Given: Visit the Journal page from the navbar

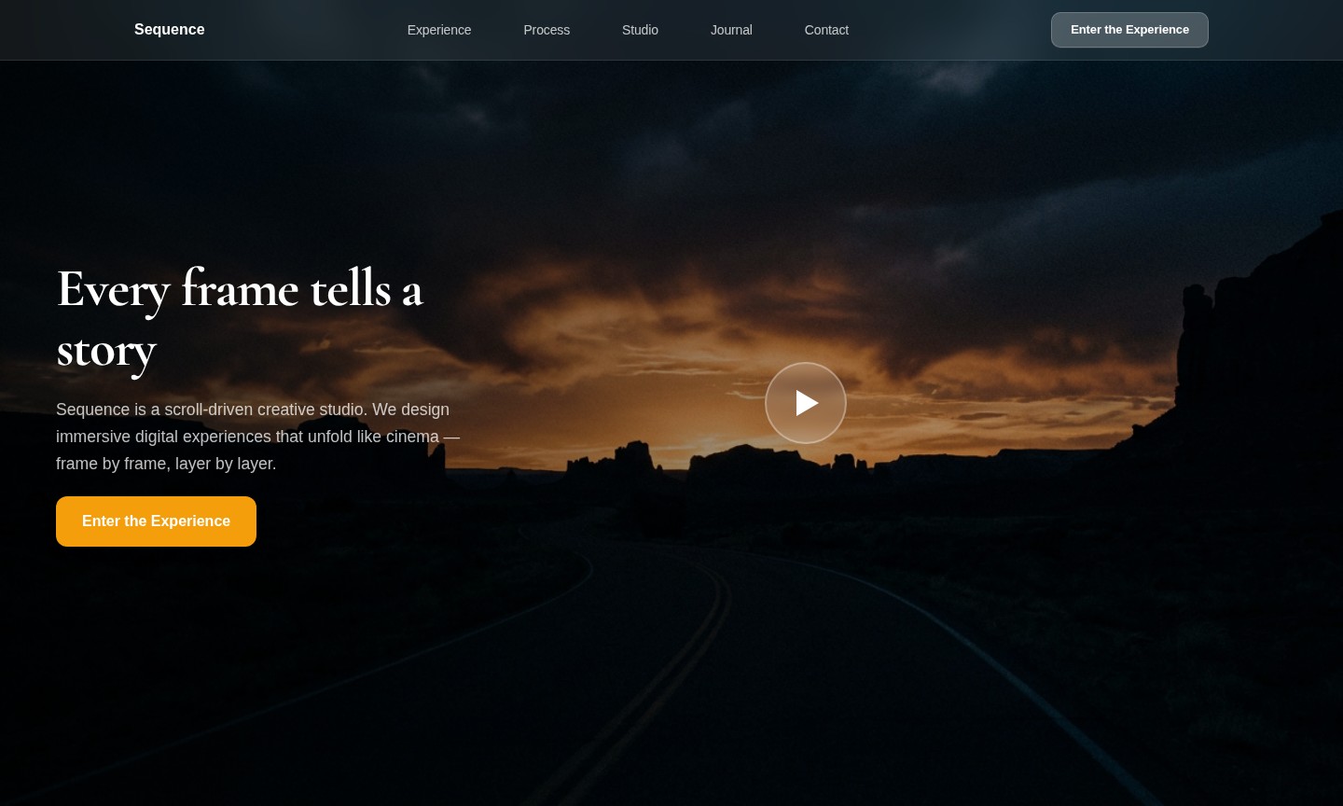Looking at the screenshot, I should [731, 30].
